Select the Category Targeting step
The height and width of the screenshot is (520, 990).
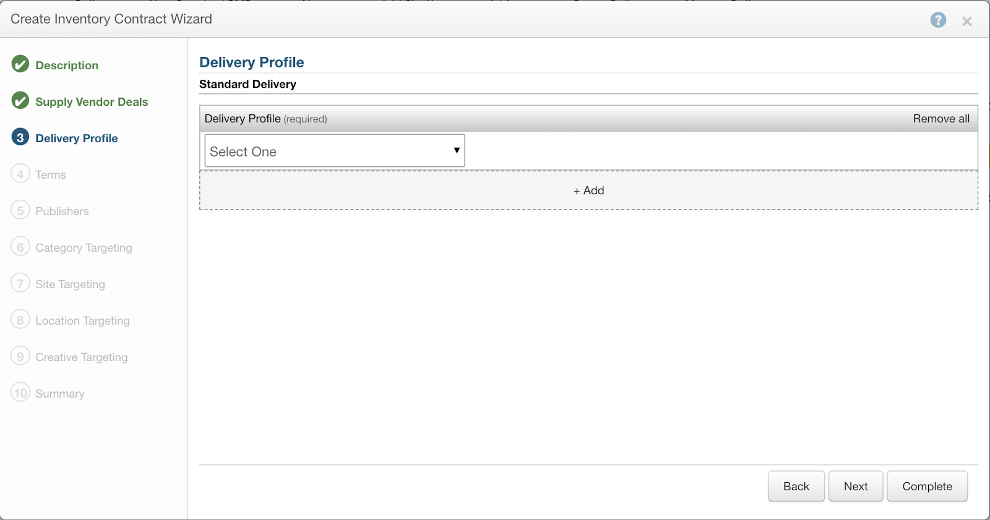[84, 248]
